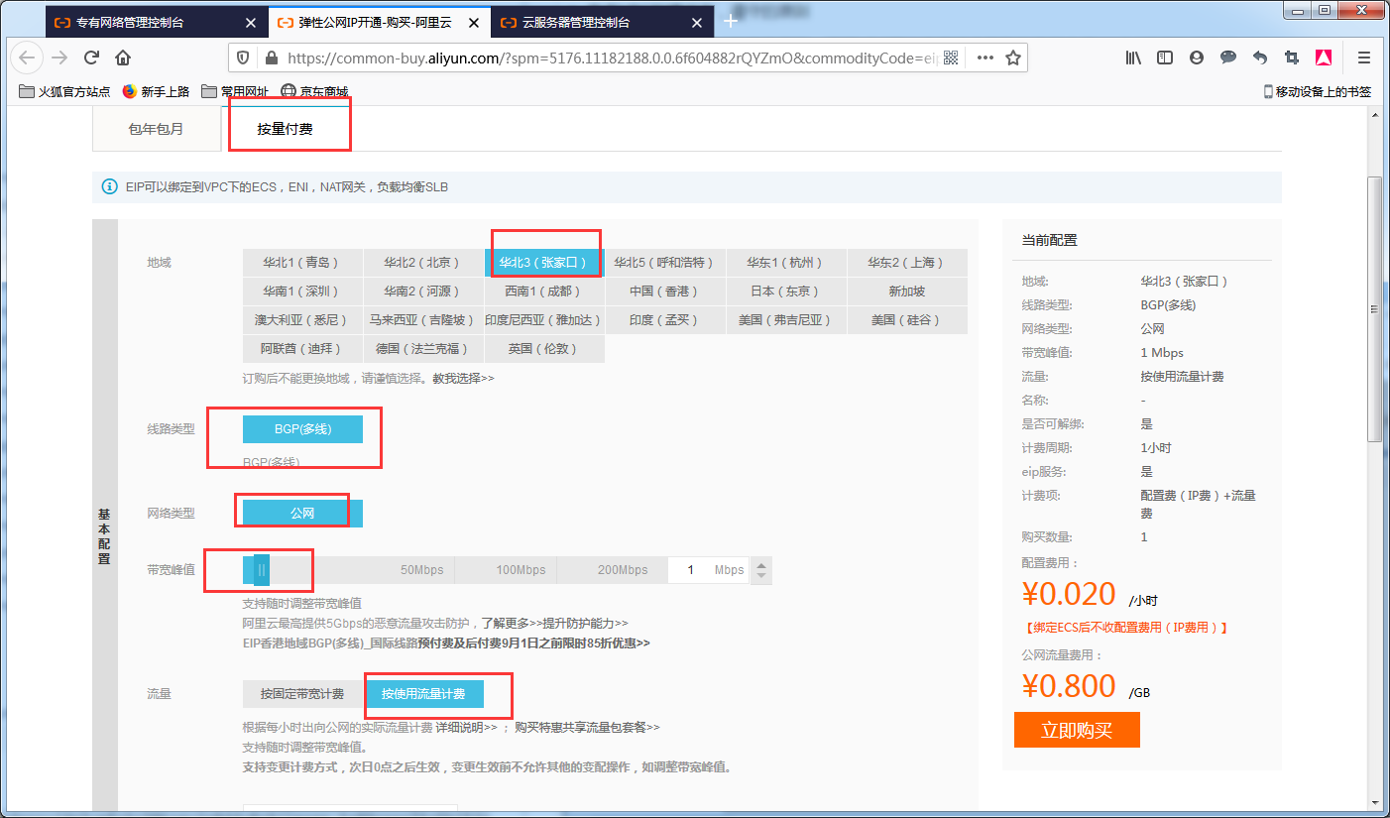Open the sidebar toggle icon
The width and height of the screenshot is (1390, 818).
coord(1164,58)
